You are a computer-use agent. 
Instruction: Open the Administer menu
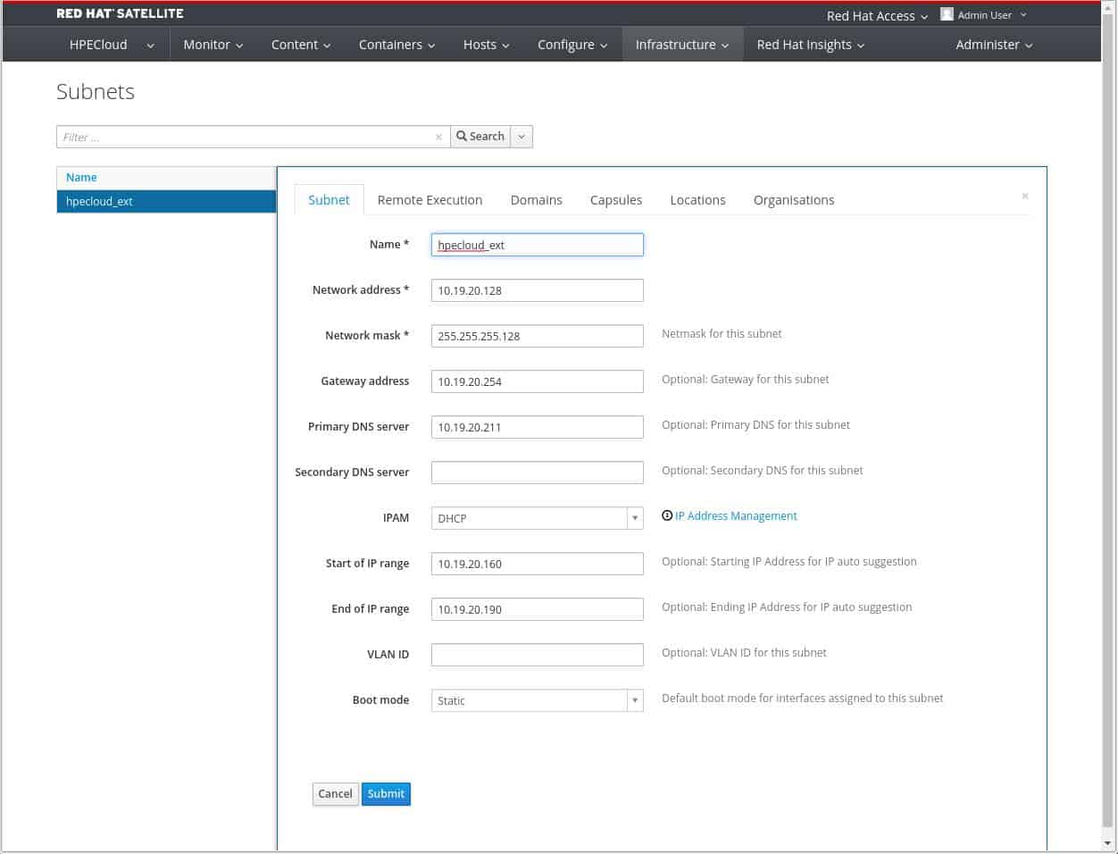click(x=994, y=45)
